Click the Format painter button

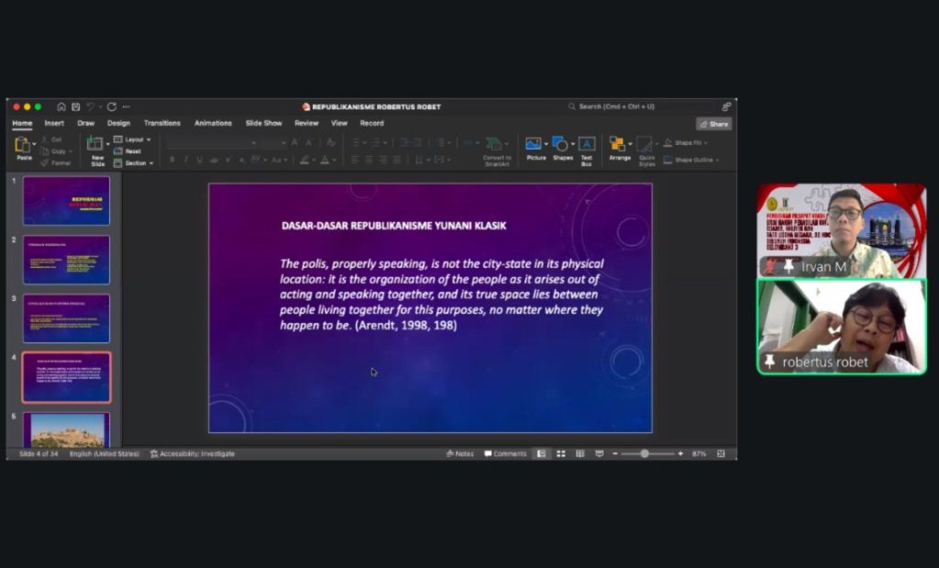(56, 162)
